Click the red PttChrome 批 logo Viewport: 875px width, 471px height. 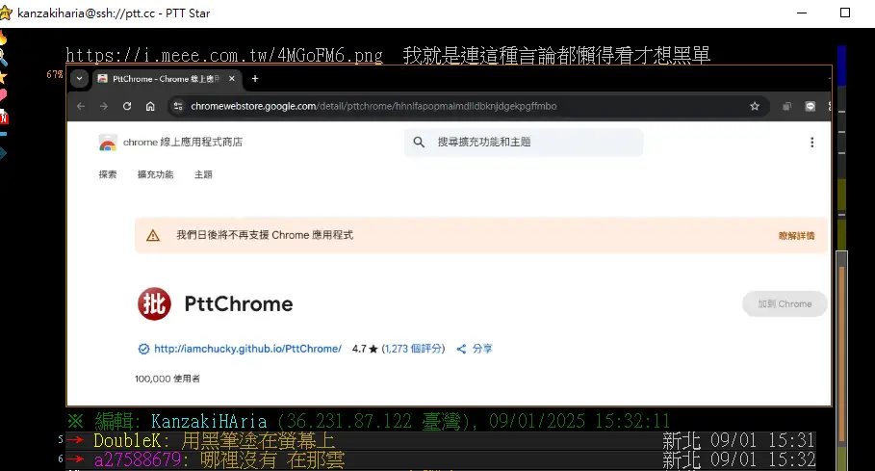click(x=154, y=303)
